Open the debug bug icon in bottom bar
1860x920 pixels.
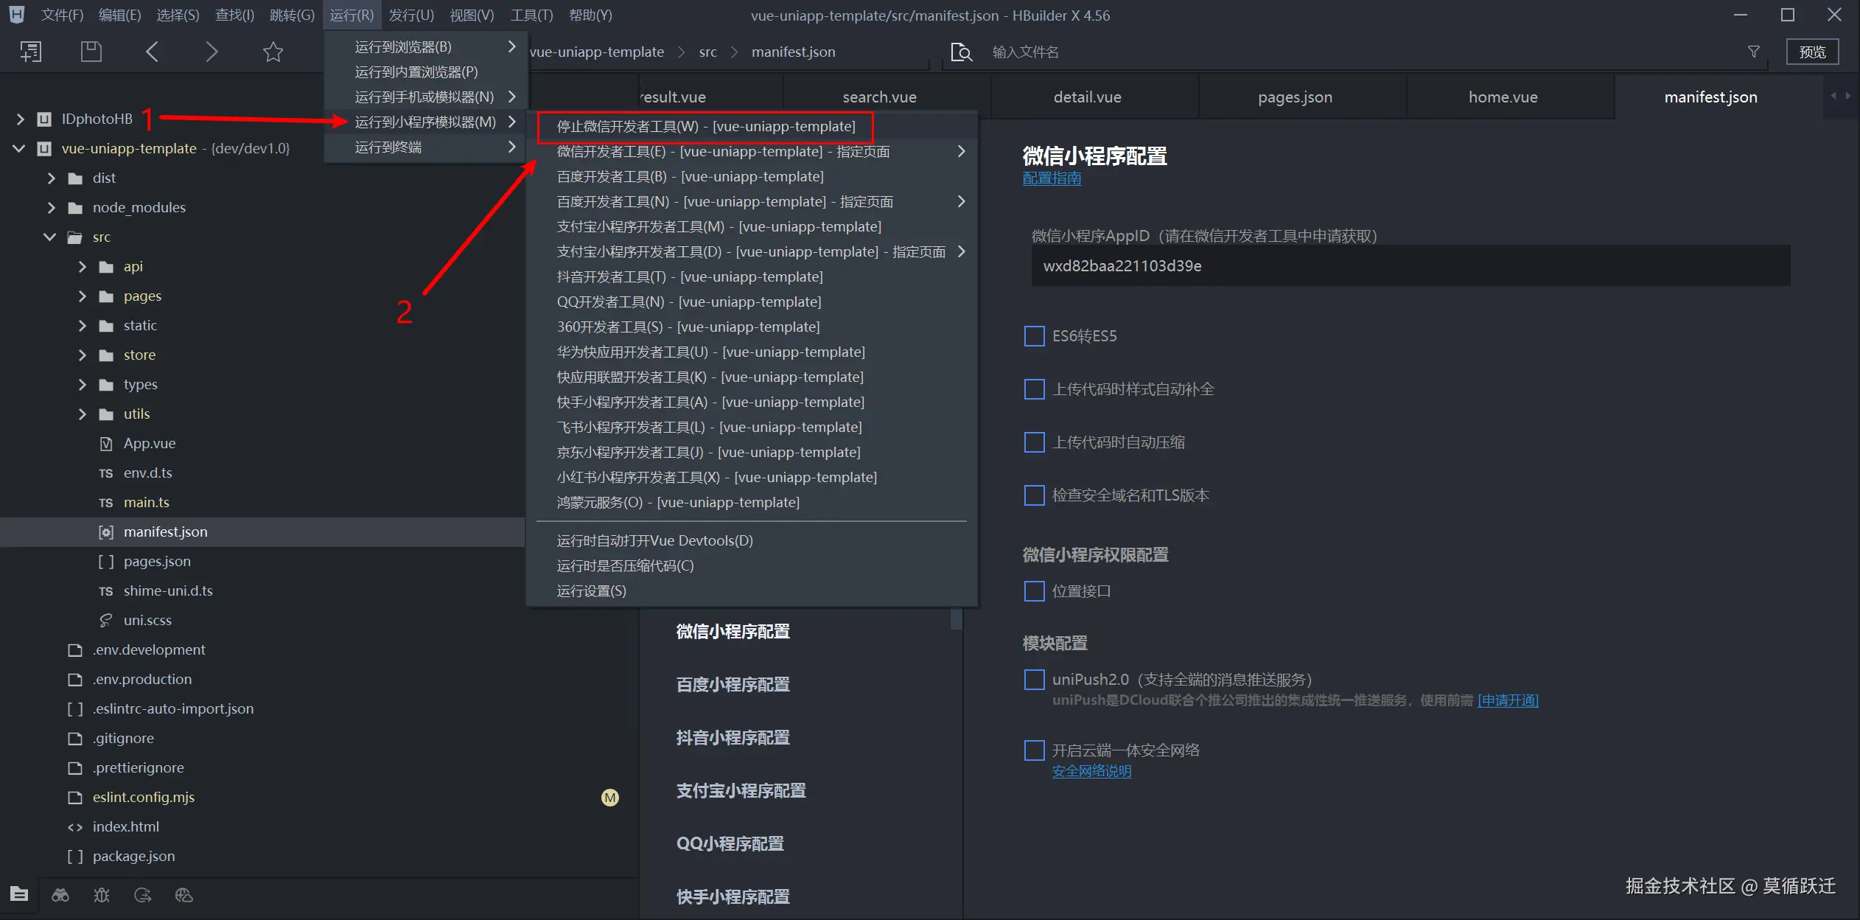click(102, 895)
